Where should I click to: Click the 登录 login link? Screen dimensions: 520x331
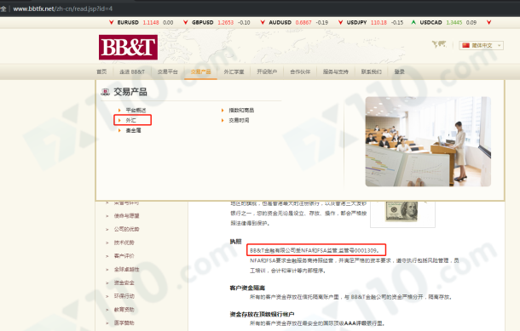399,71
